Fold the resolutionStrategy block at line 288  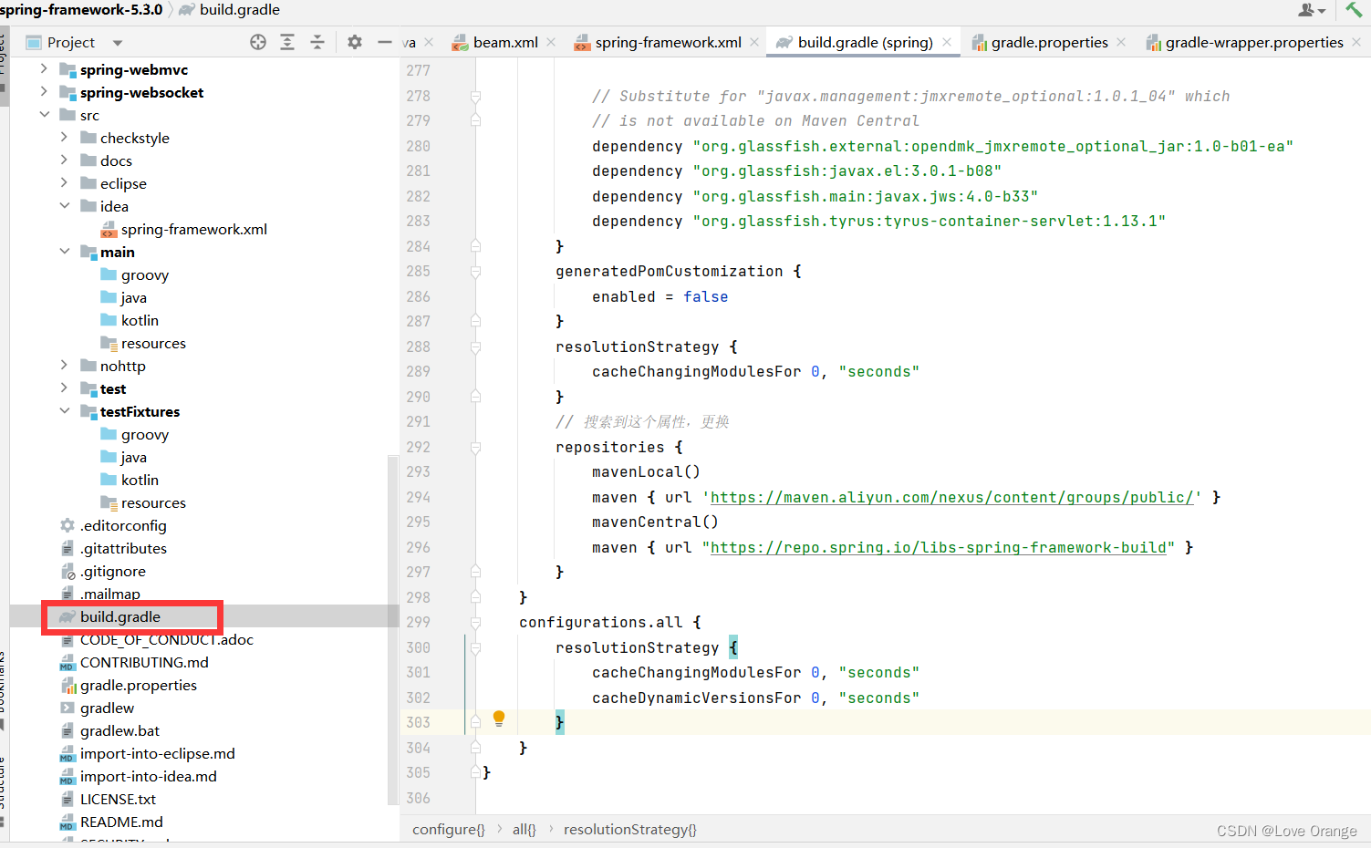[475, 346]
